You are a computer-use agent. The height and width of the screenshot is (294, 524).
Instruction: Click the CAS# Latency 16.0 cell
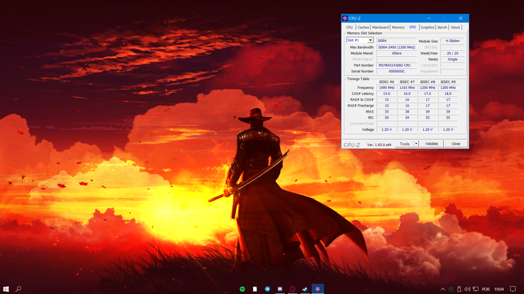tap(407, 94)
